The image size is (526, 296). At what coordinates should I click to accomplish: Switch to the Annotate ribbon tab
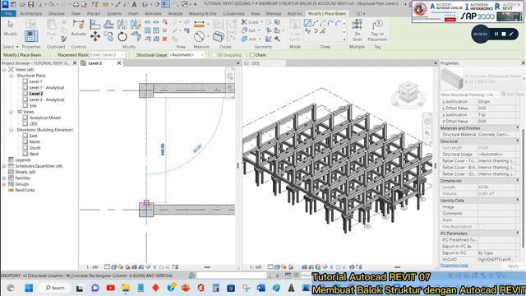pyautogui.click(x=153, y=14)
